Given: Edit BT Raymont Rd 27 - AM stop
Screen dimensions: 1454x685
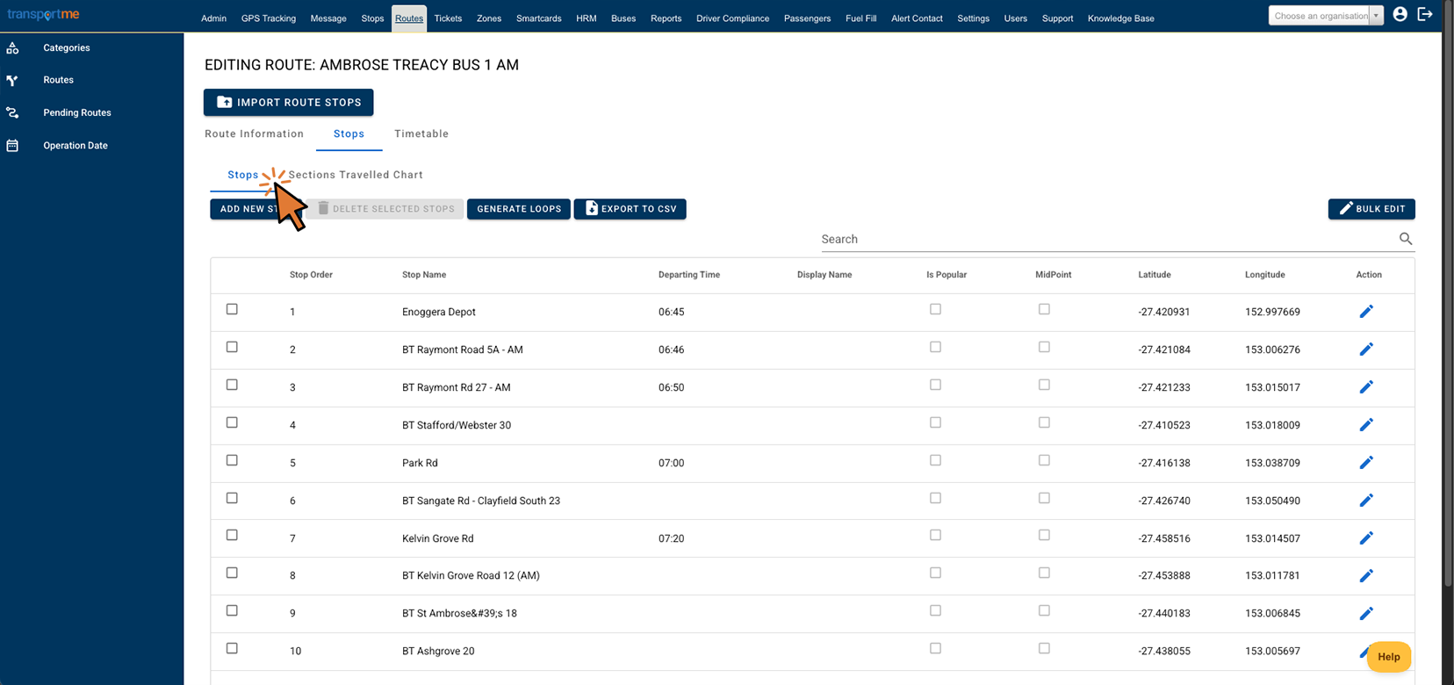Looking at the screenshot, I should [1366, 387].
